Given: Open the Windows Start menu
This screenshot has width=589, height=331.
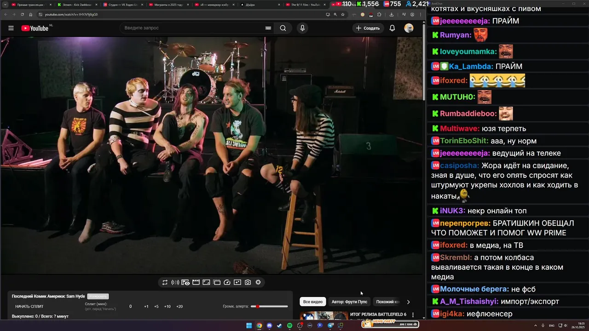Looking at the screenshot, I should pos(249,325).
